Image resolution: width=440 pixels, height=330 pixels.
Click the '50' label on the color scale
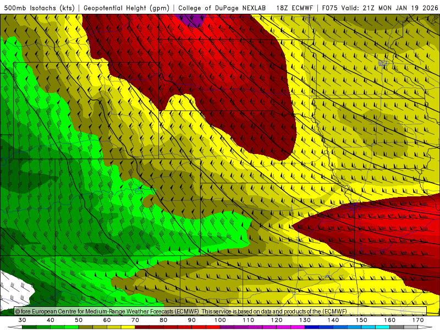(x=79, y=320)
